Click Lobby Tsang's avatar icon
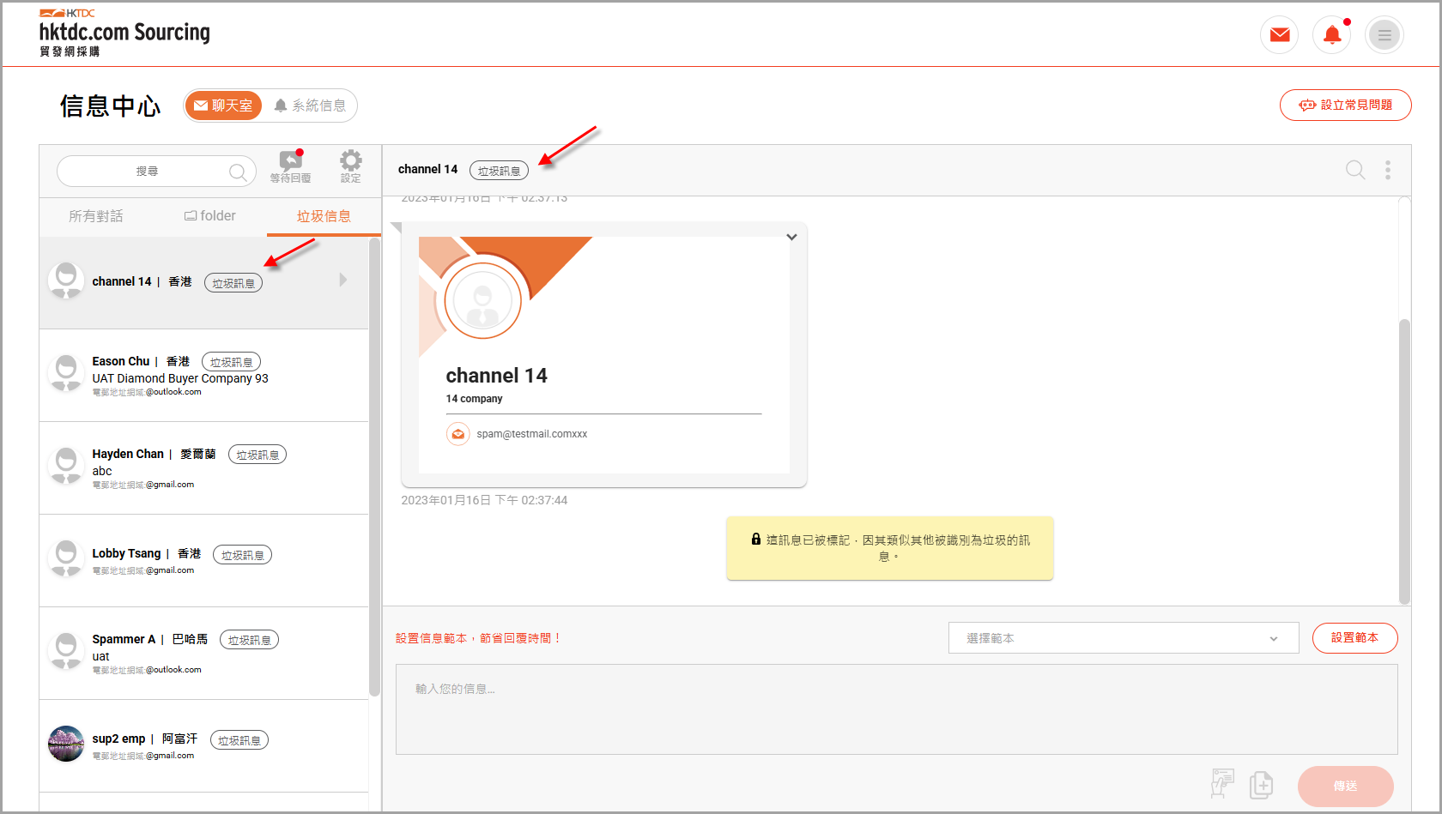Screen dimensions: 1442x814 [66, 558]
